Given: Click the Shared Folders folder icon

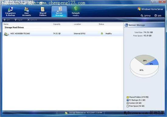Looking at the screenshot, I should [43, 9].
